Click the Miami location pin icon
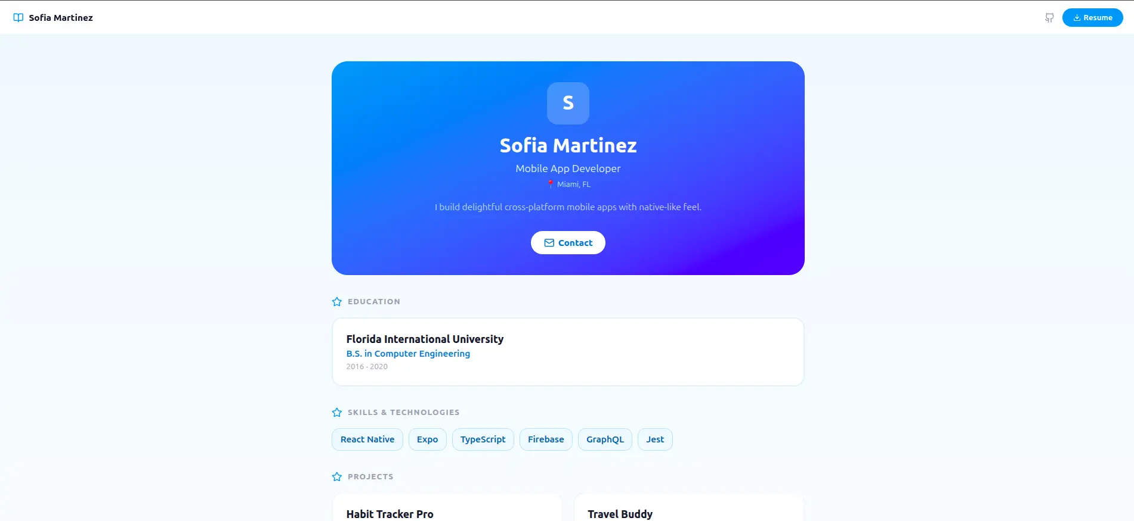1134x521 pixels. (551, 185)
